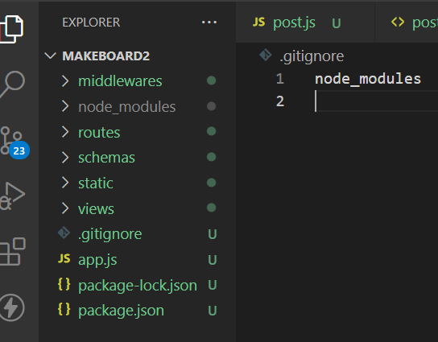Collapse the MAKEBOARD2 project folder
The height and width of the screenshot is (342, 438).
point(50,56)
